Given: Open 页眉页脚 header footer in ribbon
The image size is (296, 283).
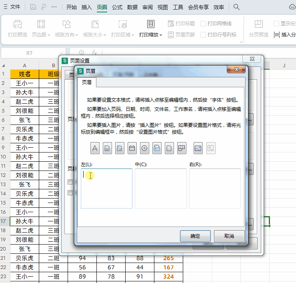Looking at the screenshot, I should [x=182, y=35].
